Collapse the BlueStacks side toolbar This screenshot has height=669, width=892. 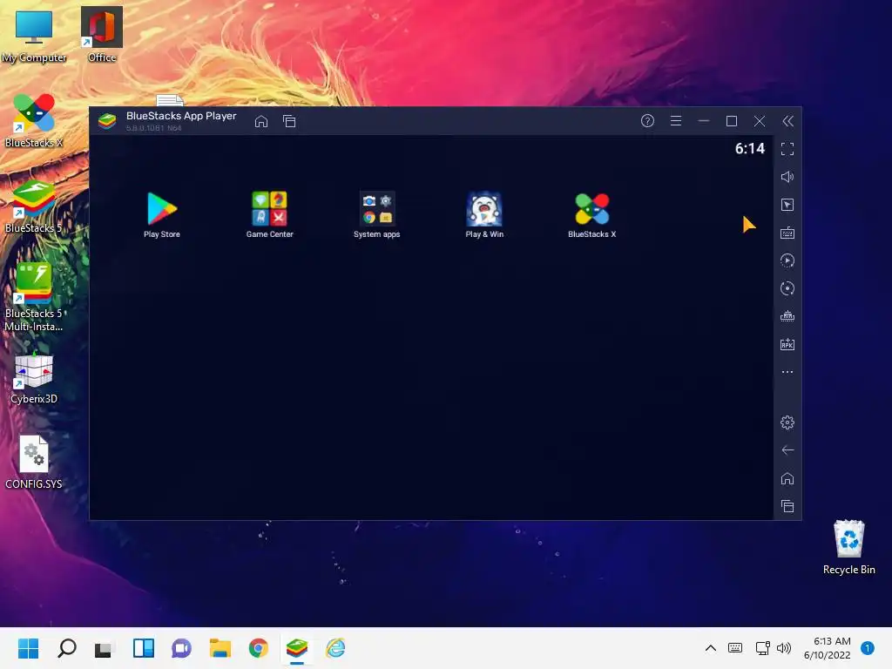[x=787, y=120]
